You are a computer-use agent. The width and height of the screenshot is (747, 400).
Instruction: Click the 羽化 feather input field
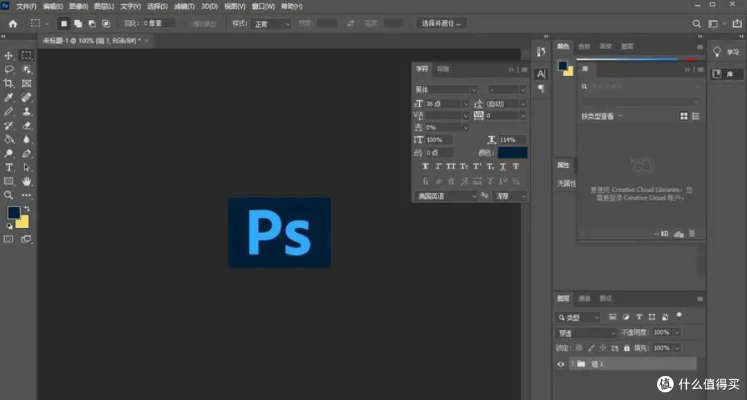(159, 23)
